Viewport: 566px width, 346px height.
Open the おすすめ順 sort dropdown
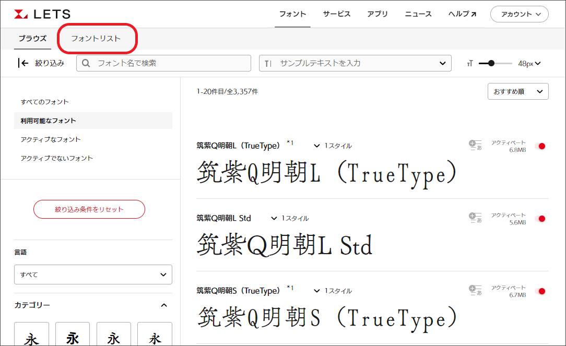point(517,91)
